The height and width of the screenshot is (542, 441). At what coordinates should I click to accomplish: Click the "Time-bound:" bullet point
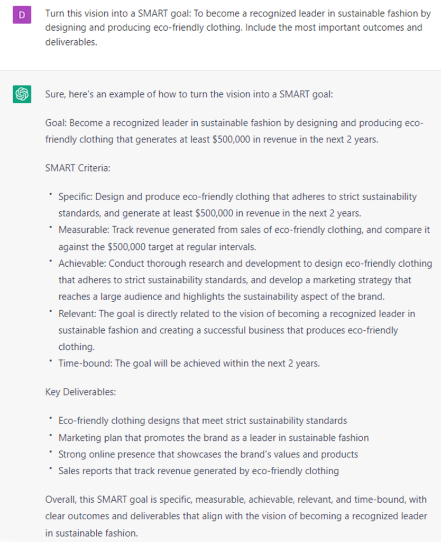coord(189,364)
